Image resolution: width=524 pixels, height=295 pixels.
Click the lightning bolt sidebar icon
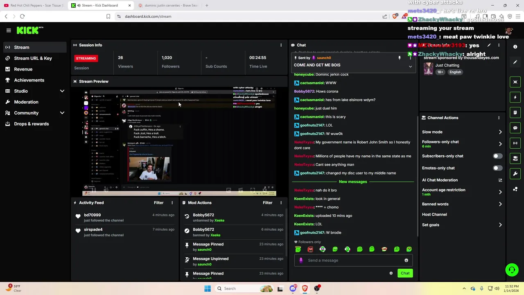[515, 98]
